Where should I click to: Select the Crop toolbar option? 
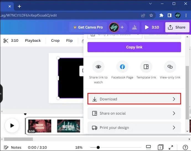pyautogui.click(x=55, y=41)
